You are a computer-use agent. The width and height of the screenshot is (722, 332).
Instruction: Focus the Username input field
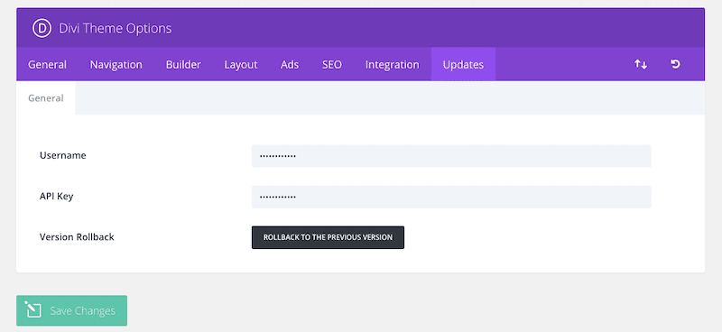point(451,156)
